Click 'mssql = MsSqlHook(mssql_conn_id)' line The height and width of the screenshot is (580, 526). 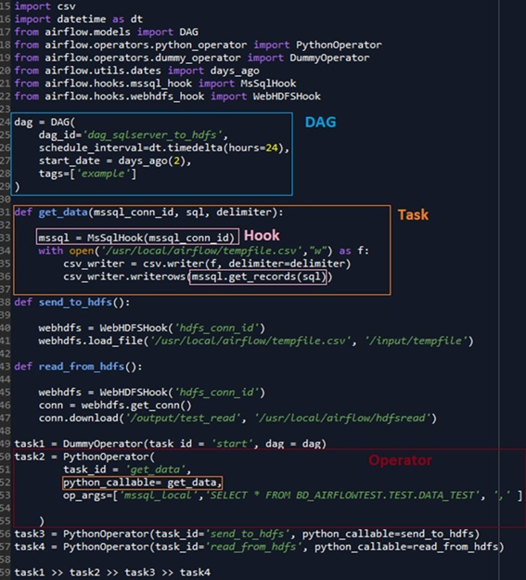[x=137, y=238]
